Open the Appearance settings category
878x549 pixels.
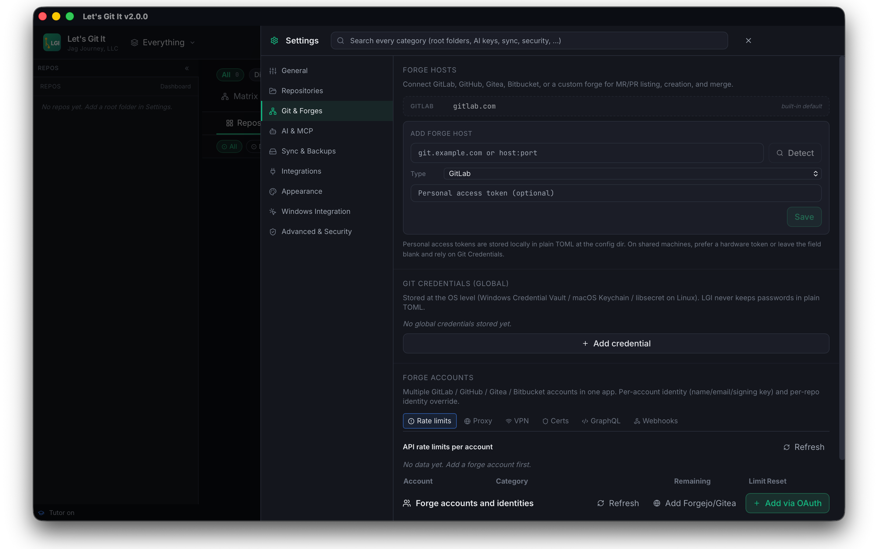pos(327,191)
